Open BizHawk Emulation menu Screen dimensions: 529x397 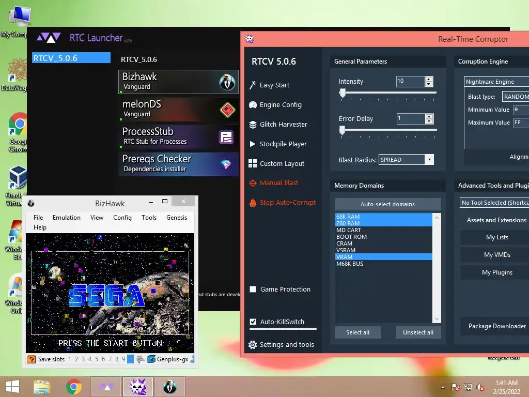click(67, 218)
